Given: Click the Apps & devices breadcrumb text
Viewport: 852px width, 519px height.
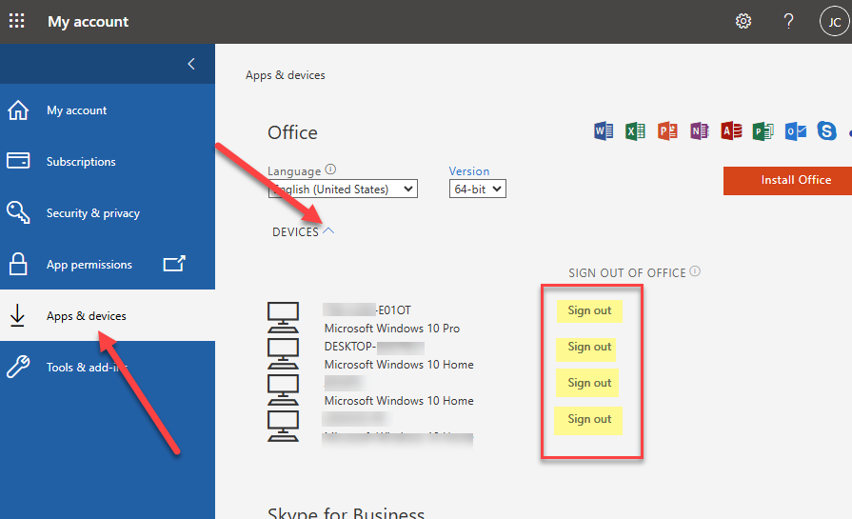Looking at the screenshot, I should pyautogui.click(x=286, y=75).
